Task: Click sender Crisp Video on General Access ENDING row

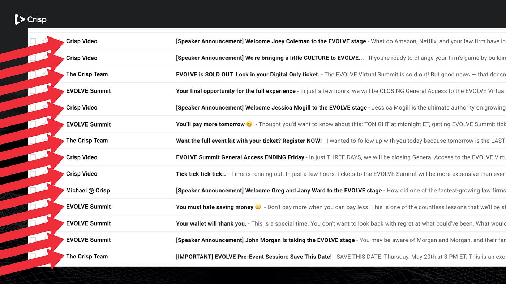Action: 82,157
